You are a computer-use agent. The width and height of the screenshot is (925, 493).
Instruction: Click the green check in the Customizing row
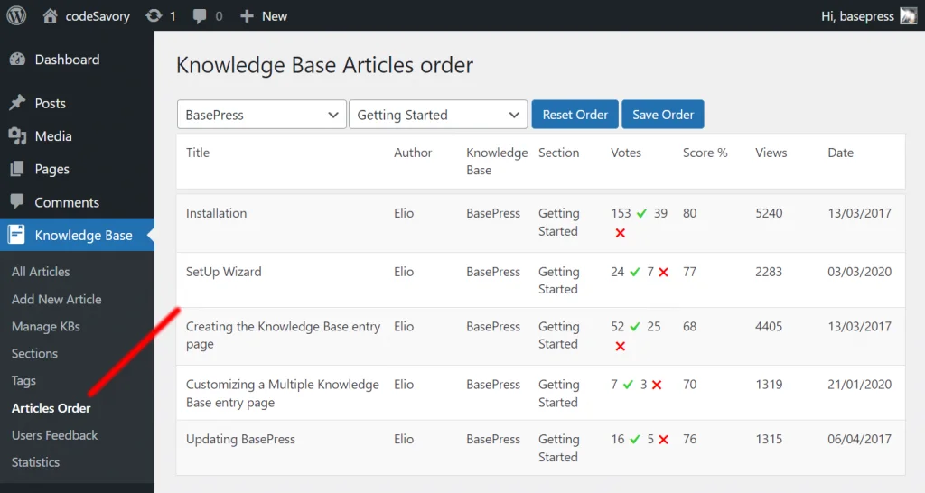628,385
